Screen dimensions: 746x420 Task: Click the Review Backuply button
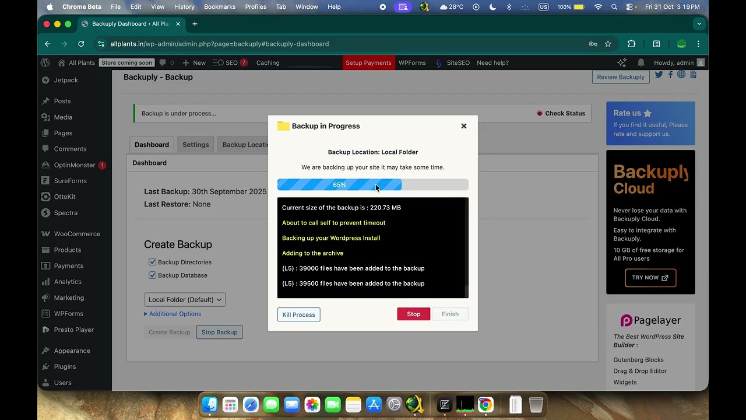pyautogui.click(x=621, y=77)
